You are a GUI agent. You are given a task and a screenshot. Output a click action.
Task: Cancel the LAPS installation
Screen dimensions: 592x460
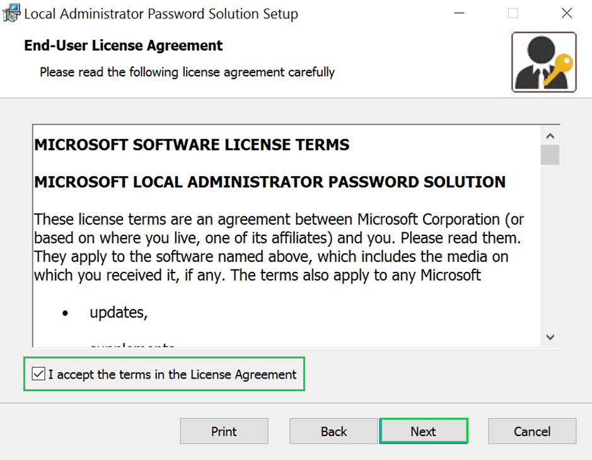(x=532, y=432)
